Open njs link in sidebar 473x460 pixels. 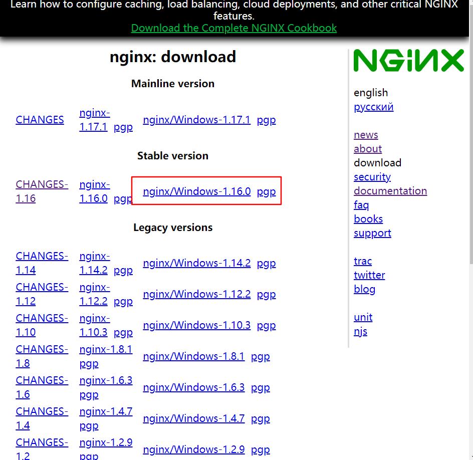360,332
